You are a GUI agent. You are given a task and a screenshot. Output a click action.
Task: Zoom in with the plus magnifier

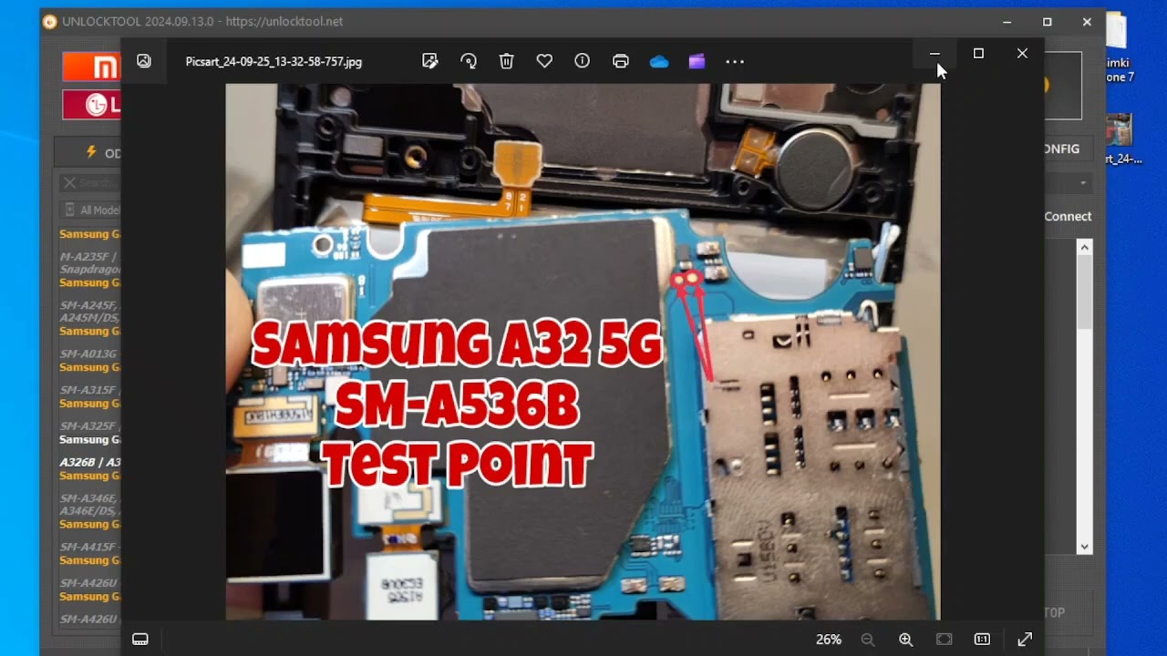point(906,640)
